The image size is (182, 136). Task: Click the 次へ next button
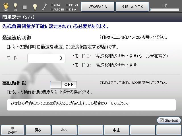click(x=64, y=130)
